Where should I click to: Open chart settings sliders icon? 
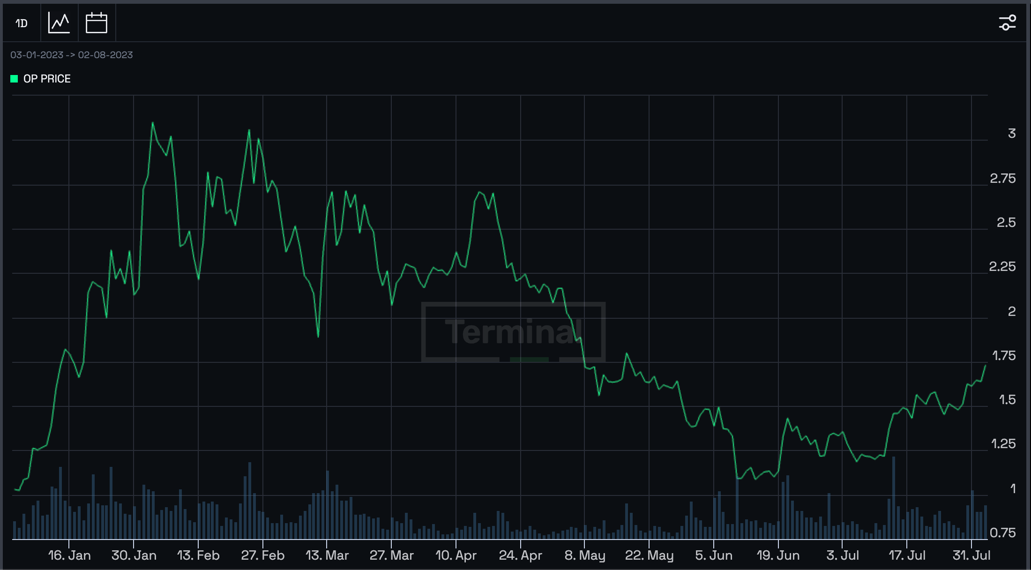click(1007, 22)
